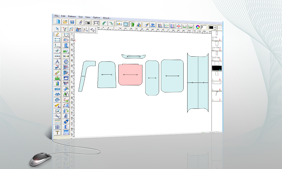Pick the button placement tool
This screenshot has width=282, height=169.
pos(66,62)
